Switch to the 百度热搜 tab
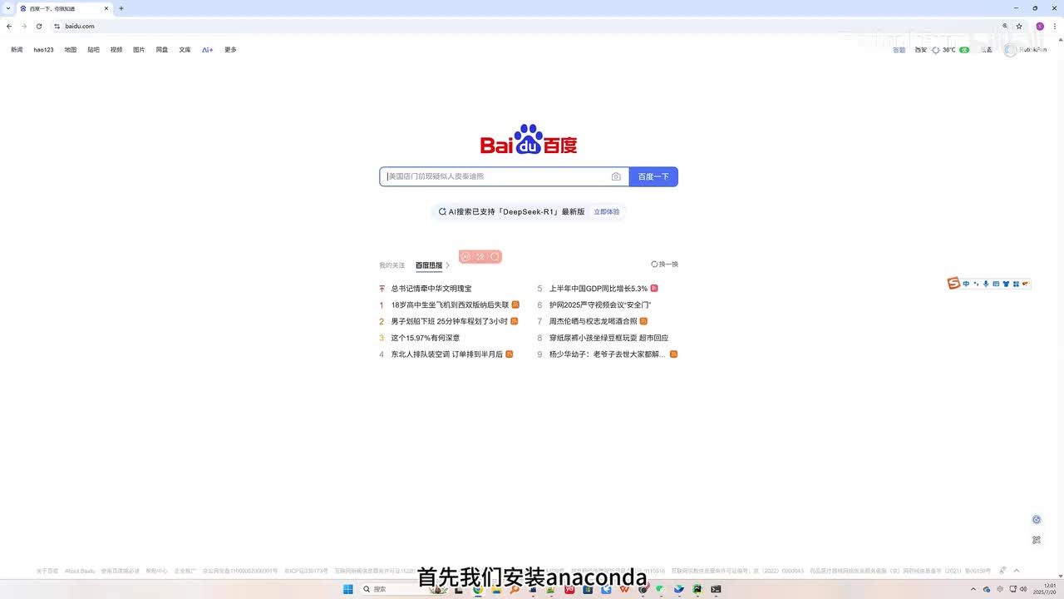Viewport: 1064px width, 599px height. [429, 265]
